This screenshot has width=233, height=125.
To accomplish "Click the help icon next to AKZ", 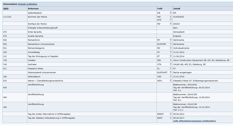I will [171, 20].
